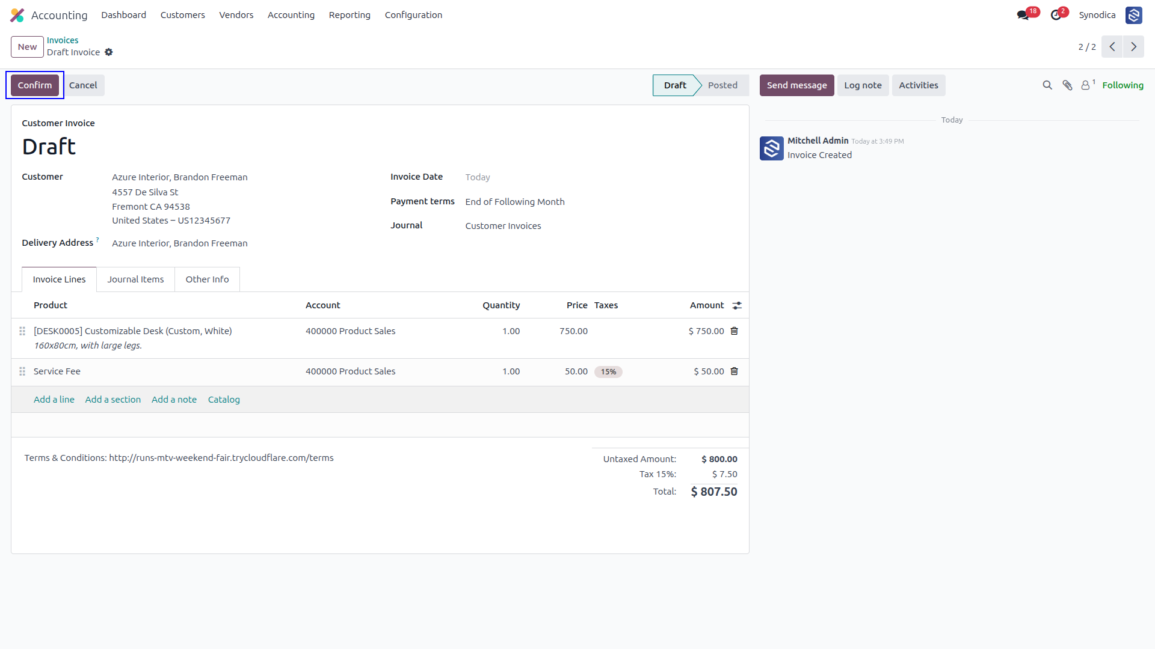
Task: Attach files via the paperclip icon
Action: [1067, 85]
